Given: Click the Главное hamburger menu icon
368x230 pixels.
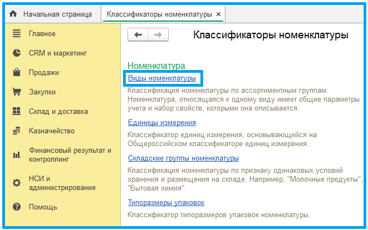Looking at the screenshot, I should click(16, 34).
